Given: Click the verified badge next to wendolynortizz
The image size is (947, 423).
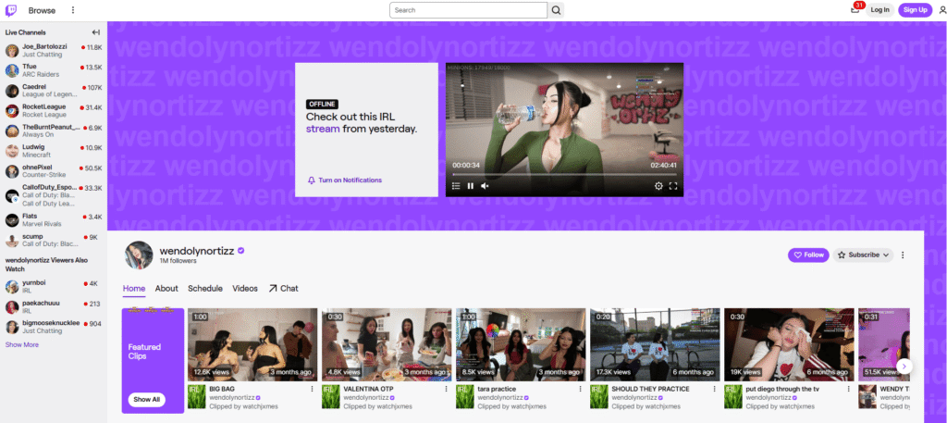Looking at the screenshot, I should (x=241, y=250).
